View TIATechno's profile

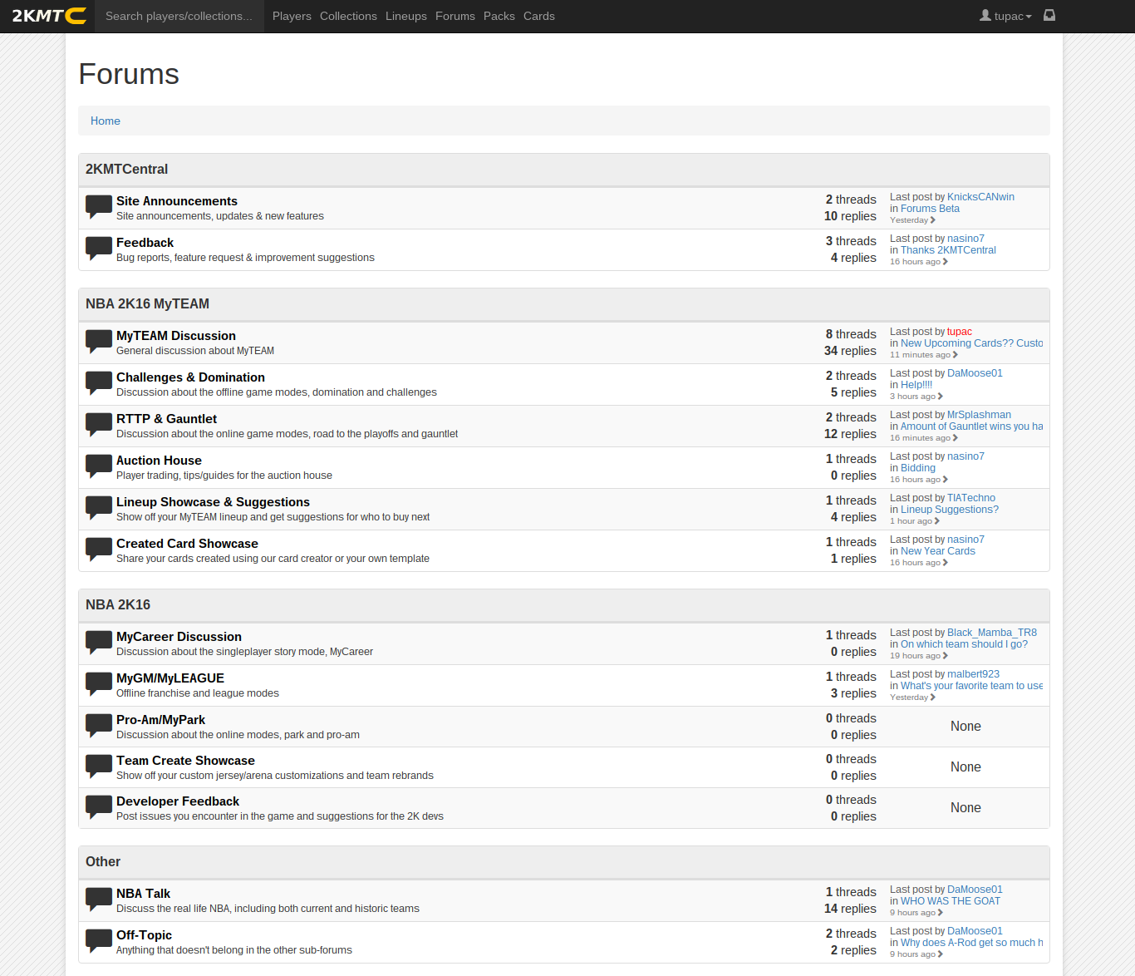pos(971,498)
